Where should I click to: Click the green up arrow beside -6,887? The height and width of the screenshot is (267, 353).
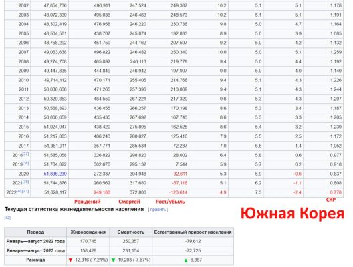[186, 260]
